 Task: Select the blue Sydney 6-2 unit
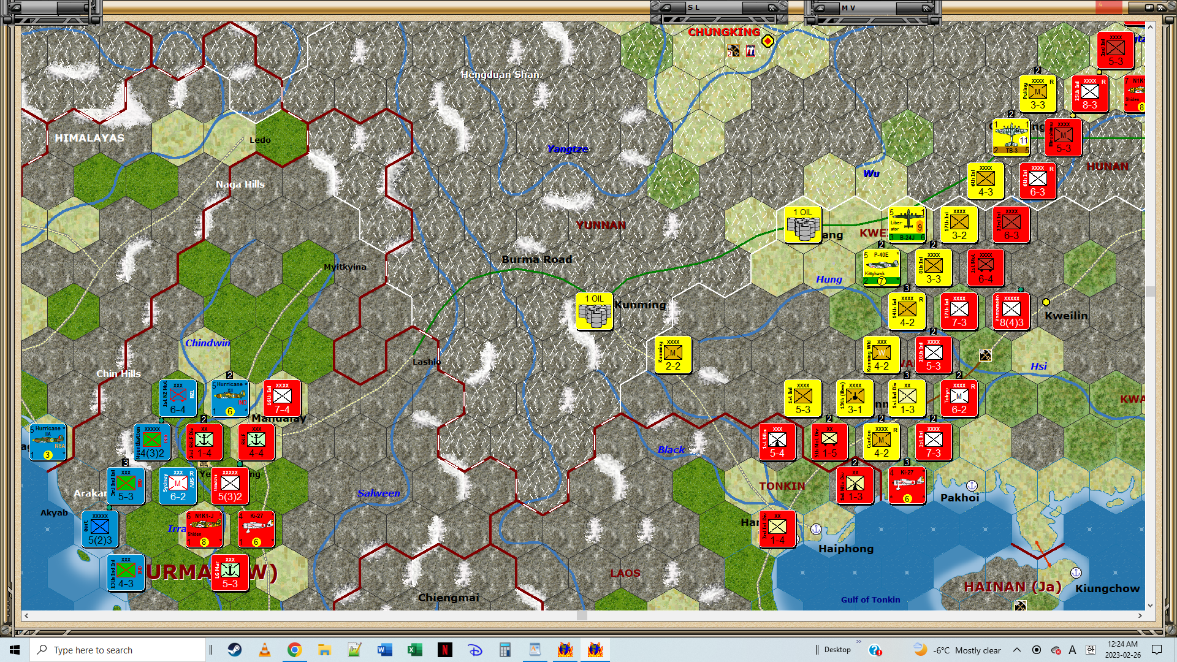click(x=178, y=485)
